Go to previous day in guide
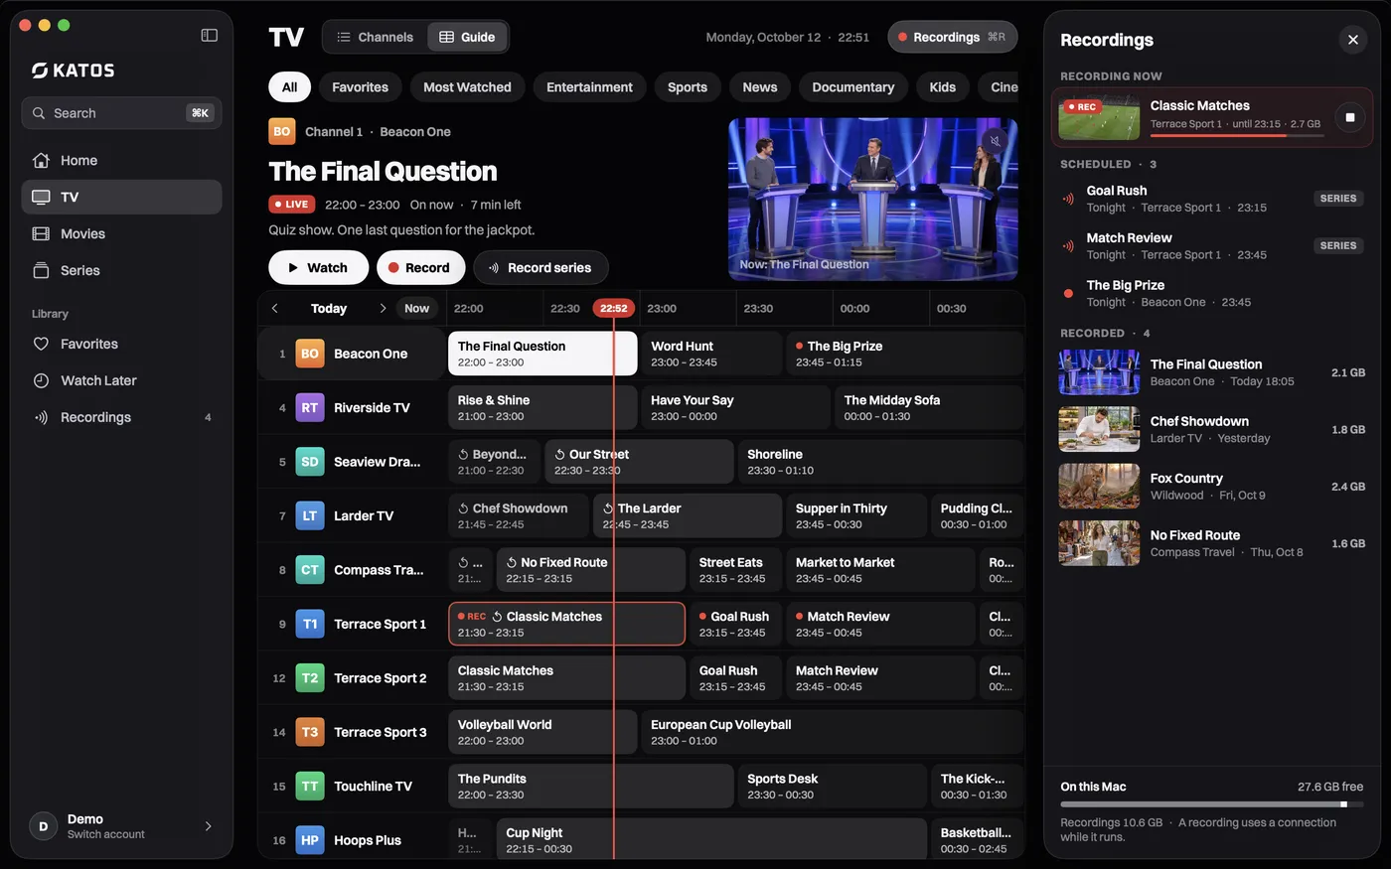The width and height of the screenshot is (1391, 869). pyautogui.click(x=275, y=309)
